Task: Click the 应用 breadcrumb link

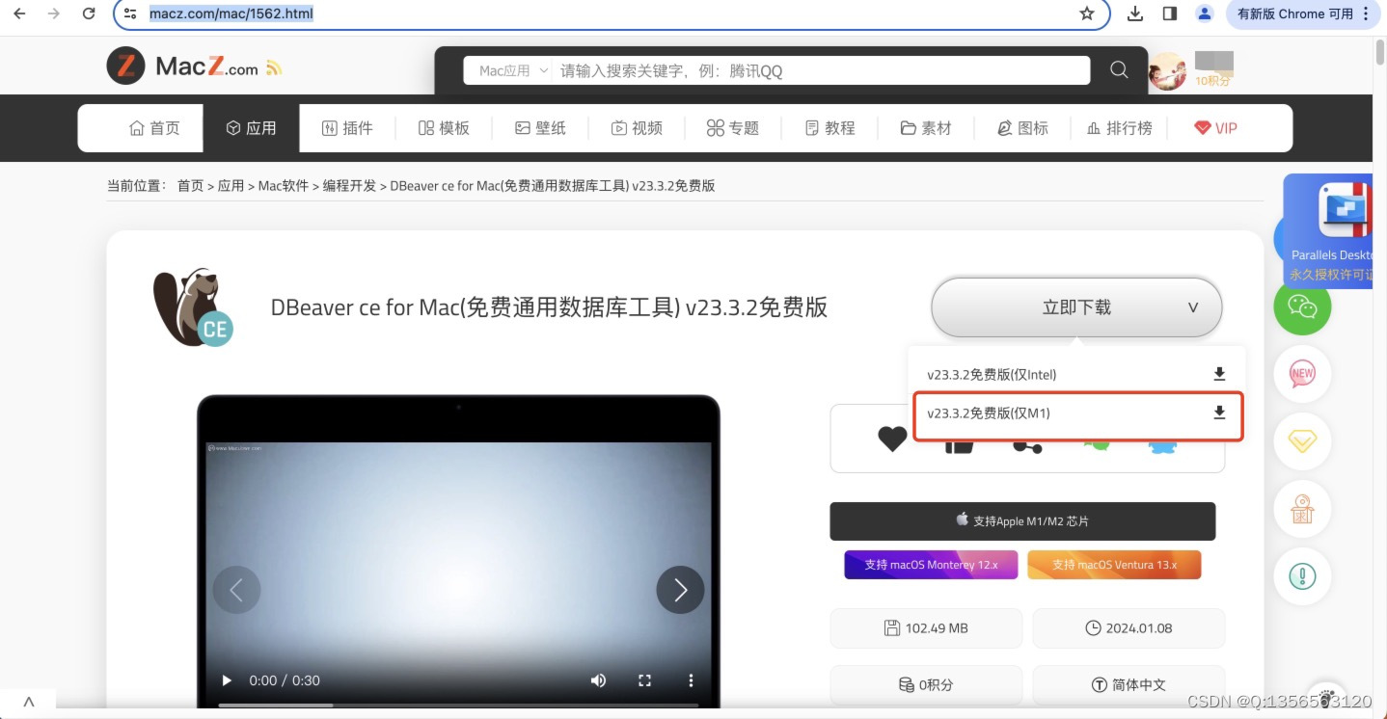Action: [231, 186]
